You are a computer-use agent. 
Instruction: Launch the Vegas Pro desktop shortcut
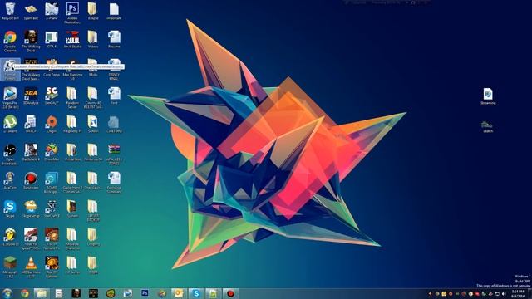[10, 98]
